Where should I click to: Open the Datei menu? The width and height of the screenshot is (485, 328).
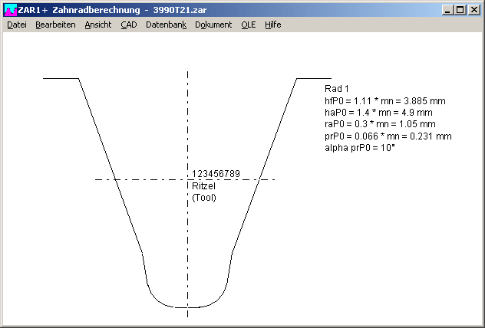coord(17,25)
